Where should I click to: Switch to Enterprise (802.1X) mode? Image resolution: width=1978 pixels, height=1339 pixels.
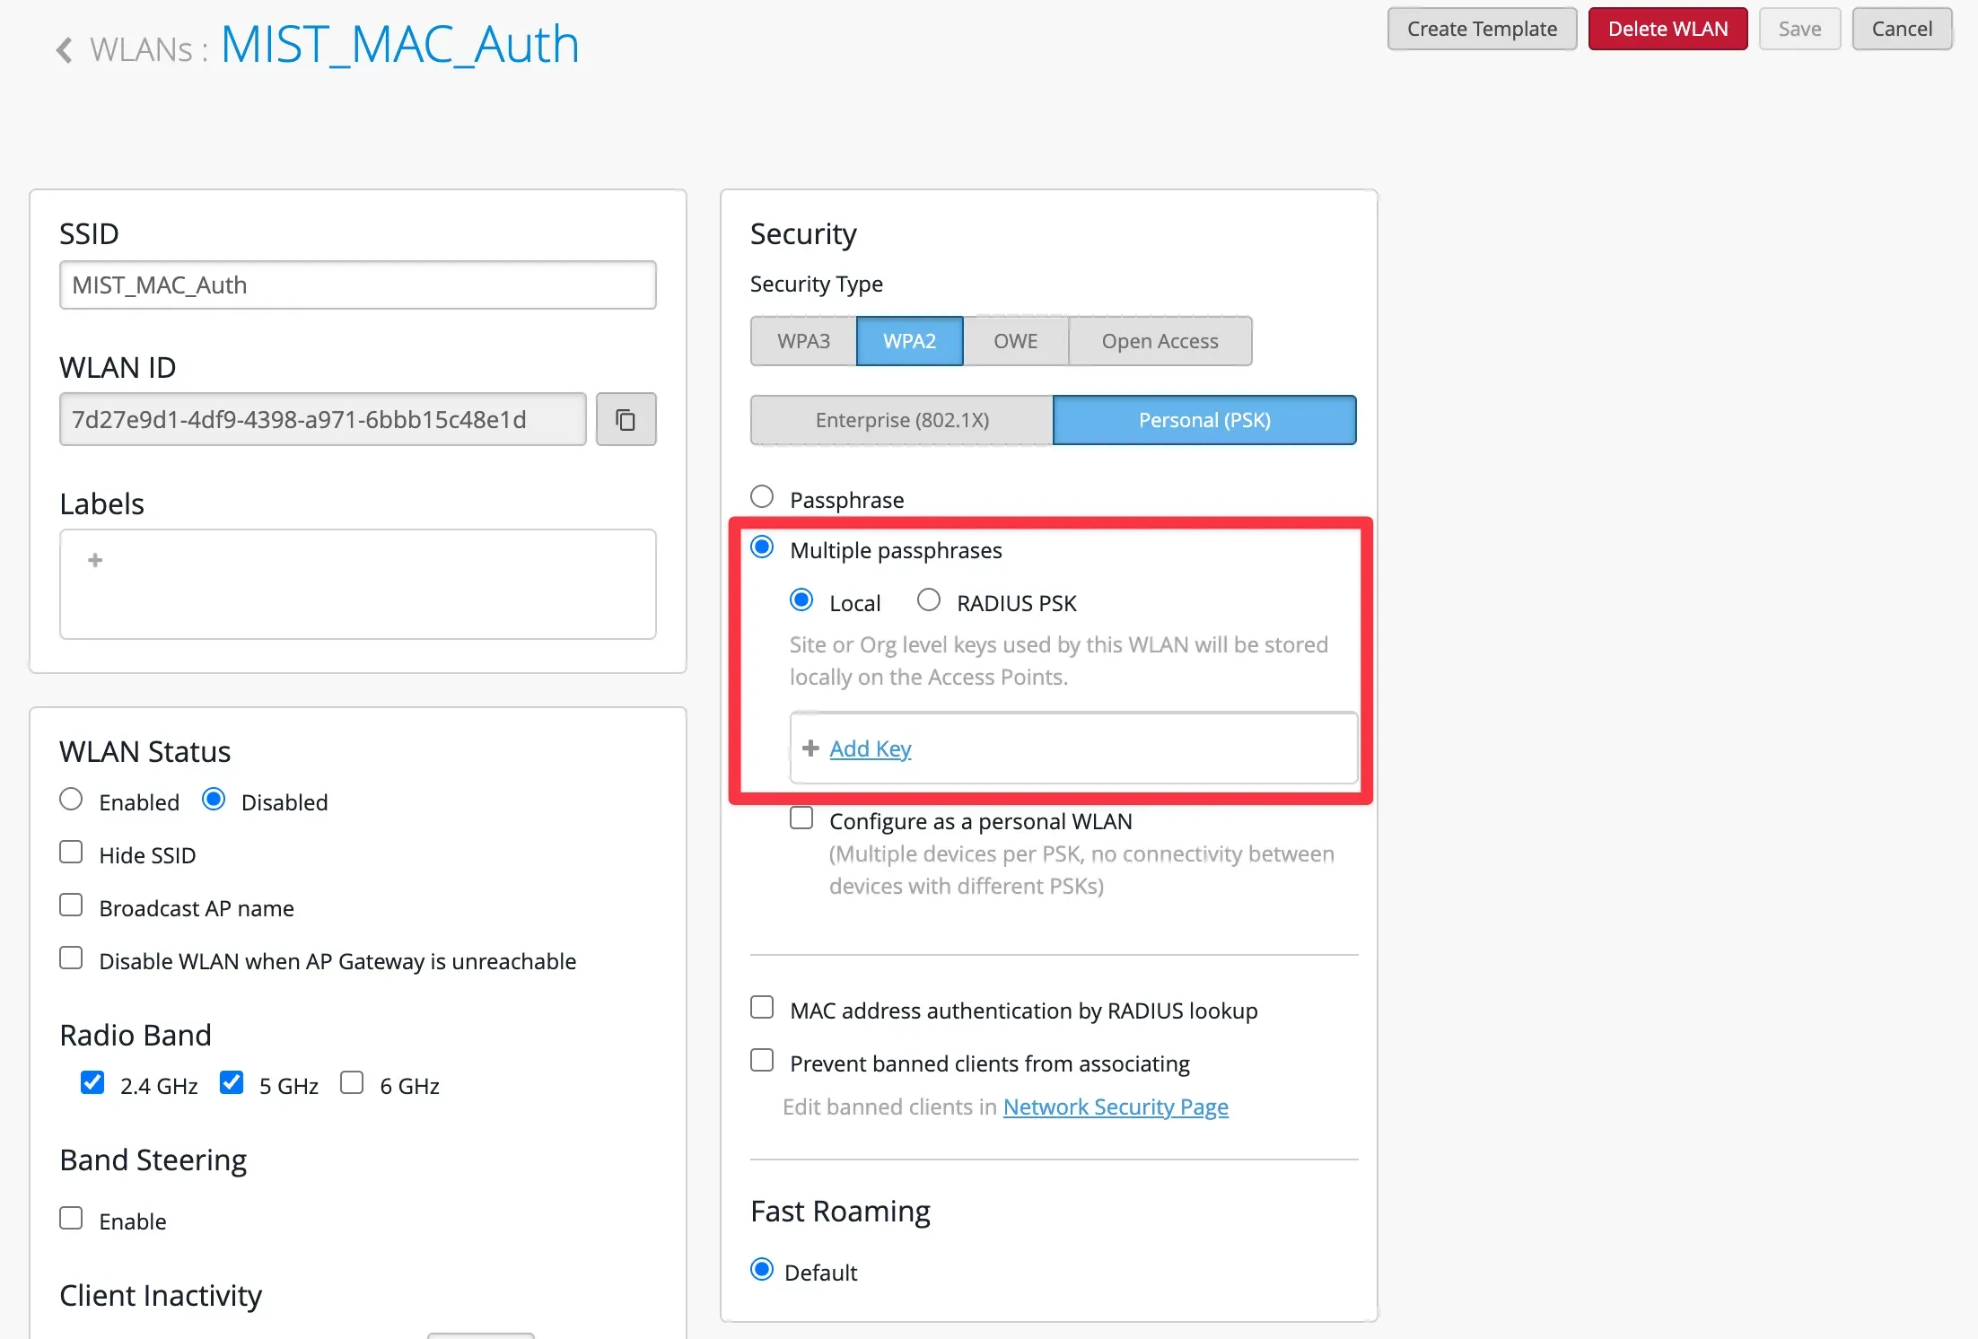(901, 420)
